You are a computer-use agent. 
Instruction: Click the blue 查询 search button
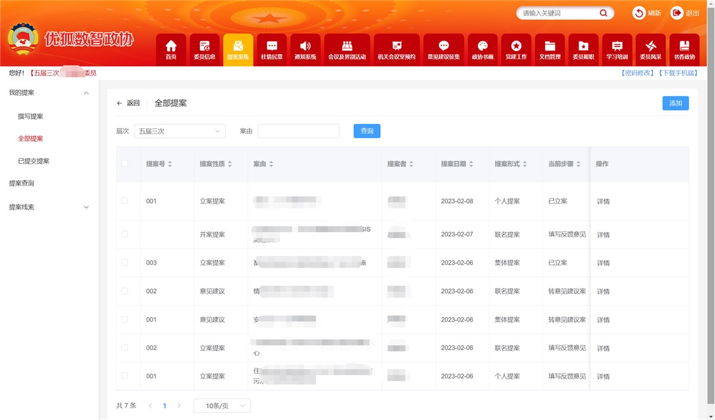[366, 130]
